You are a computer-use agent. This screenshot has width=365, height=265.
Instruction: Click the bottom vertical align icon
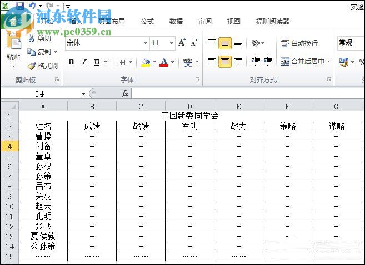238,43
